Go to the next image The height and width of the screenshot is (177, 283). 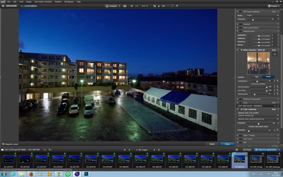pos(154,150)
